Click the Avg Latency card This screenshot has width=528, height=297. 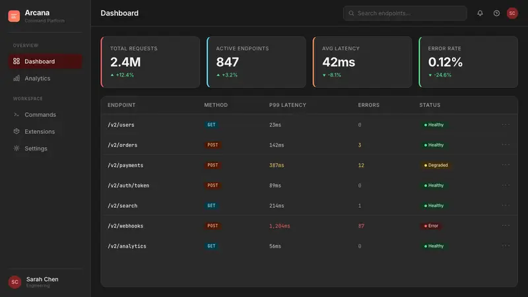coord(362,62)
